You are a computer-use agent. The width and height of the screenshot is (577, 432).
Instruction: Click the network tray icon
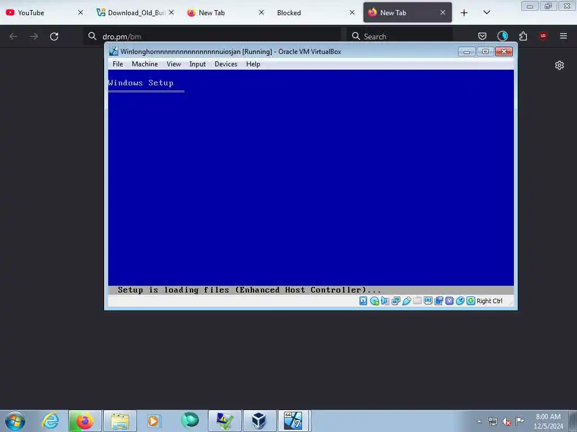(492, 421)
